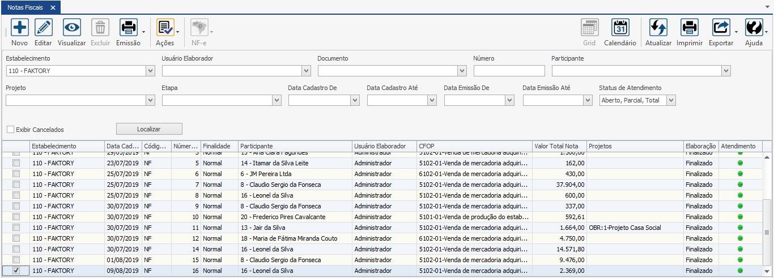Click the Exportar icon
This screenshot has width=774, height=278.
(721, 28)
